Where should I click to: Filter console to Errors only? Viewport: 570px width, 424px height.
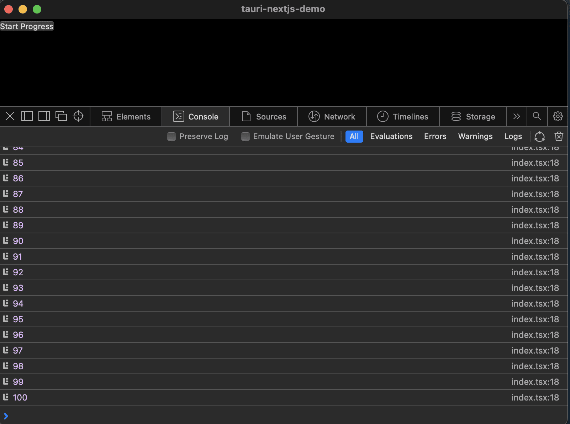coord(435,137)
